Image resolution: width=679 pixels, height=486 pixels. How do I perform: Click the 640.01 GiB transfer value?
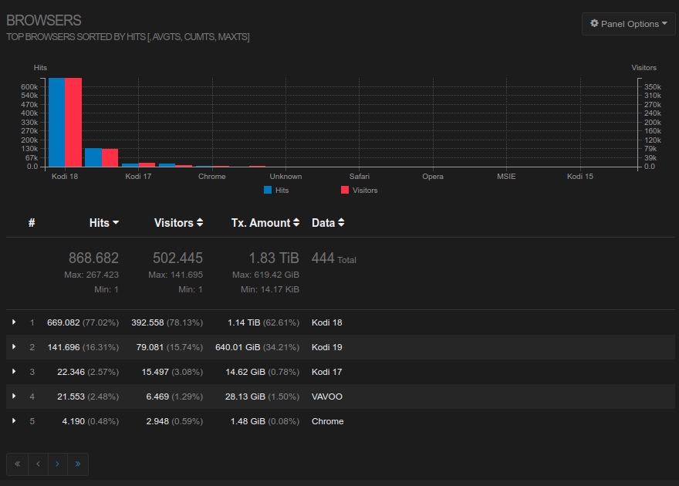coord(238,347)
